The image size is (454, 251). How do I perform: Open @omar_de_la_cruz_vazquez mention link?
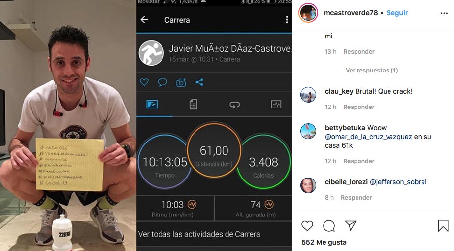tap(368, 137)
